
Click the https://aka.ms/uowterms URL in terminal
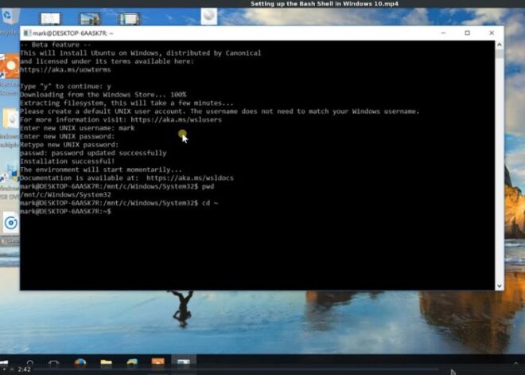click(65, 70)
